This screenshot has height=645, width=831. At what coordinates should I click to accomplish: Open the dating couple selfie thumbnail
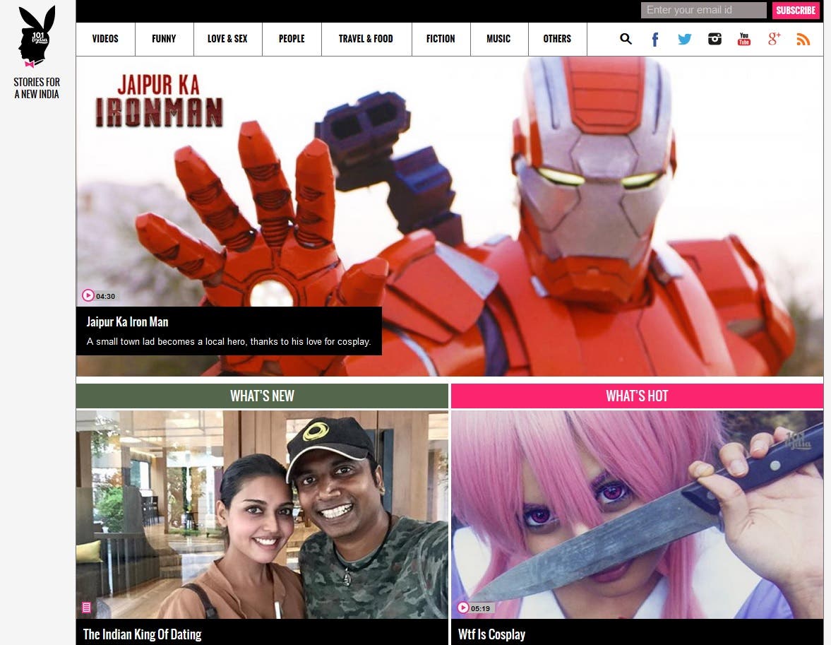[262, 514]
